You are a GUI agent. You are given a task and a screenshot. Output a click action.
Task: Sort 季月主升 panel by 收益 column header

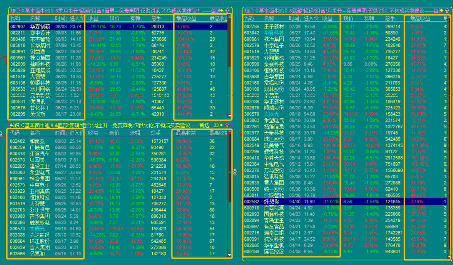pos(94,18)
